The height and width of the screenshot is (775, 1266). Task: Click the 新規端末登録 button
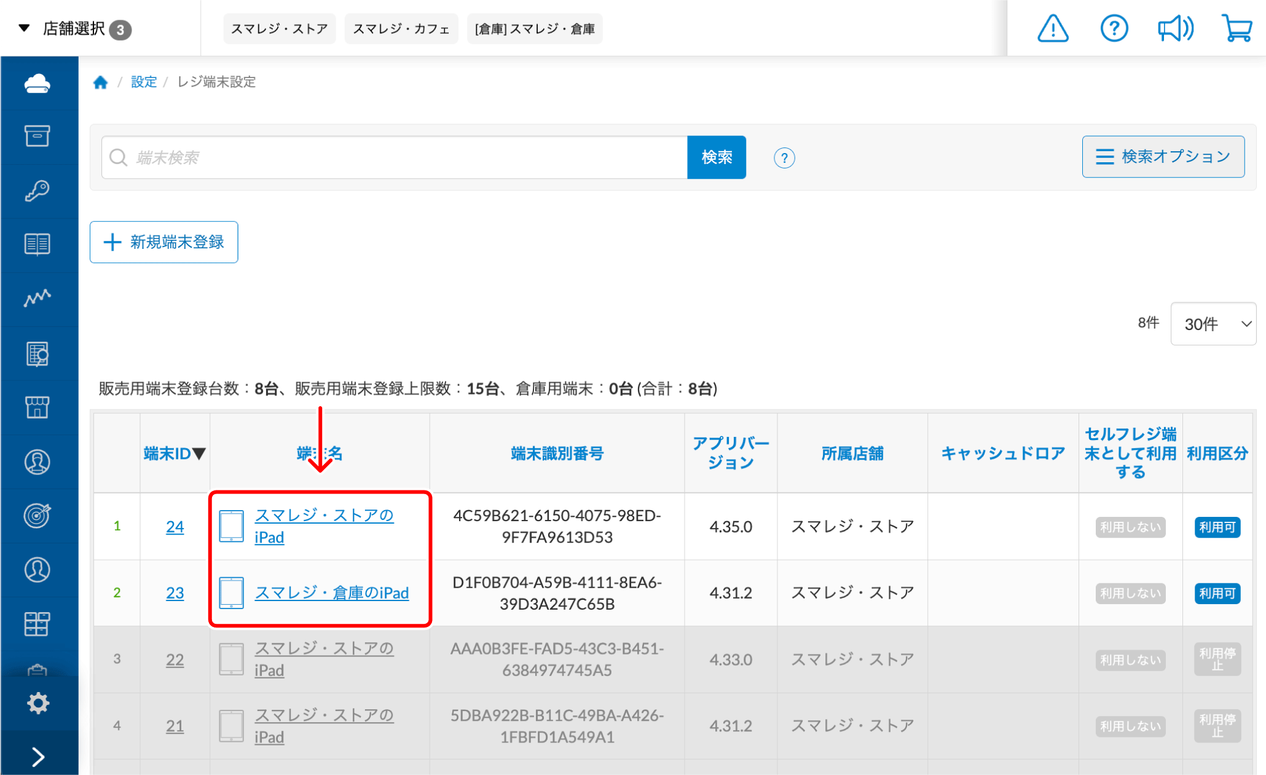point(164,242)
